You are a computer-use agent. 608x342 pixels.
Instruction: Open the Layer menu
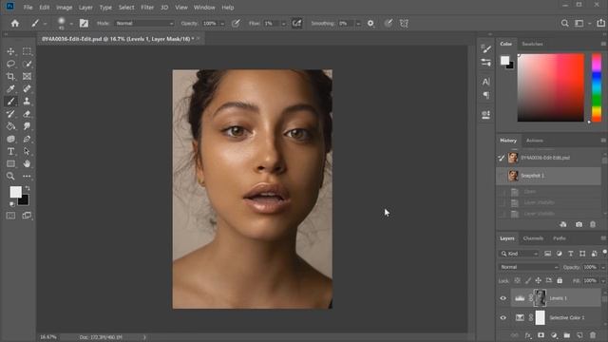tap(85, 8)
